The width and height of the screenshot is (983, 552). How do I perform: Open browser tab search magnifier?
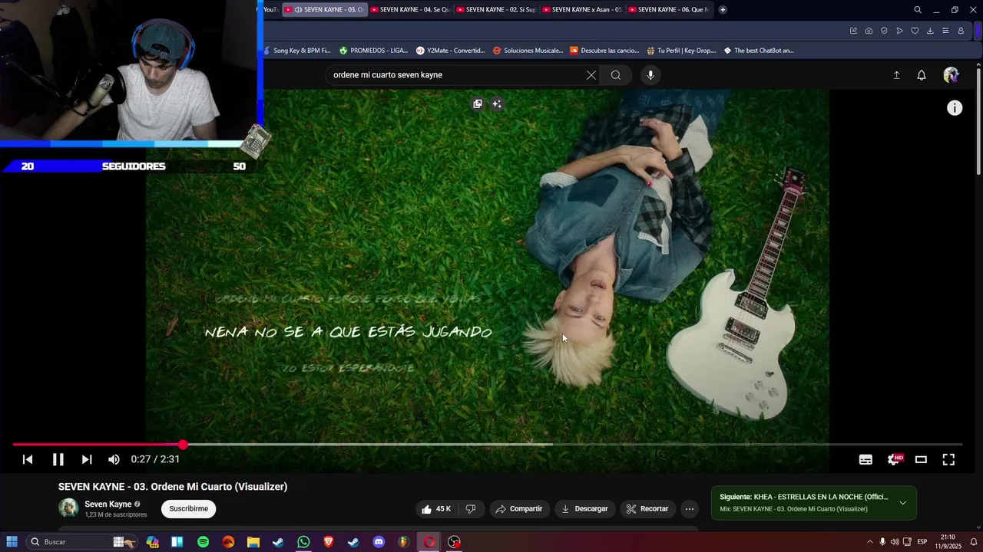click(918, 9)
